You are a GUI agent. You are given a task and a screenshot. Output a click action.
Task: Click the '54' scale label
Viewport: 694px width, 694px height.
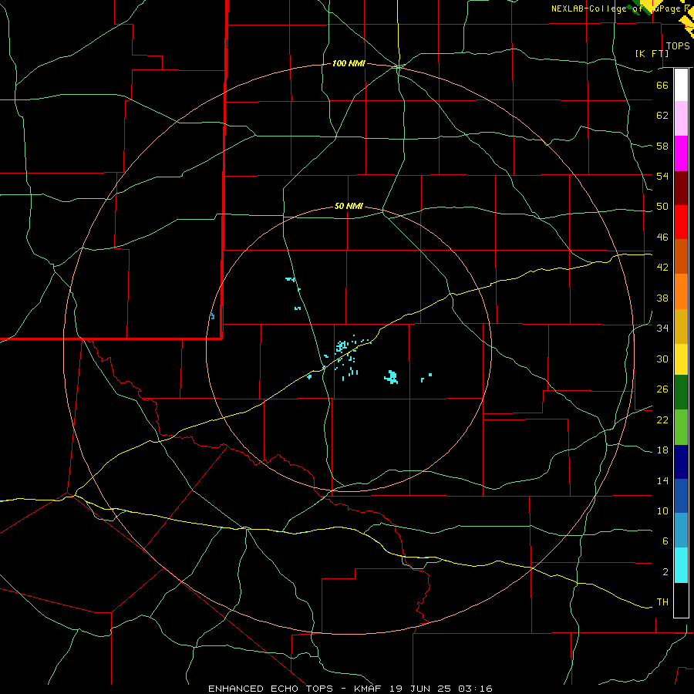(662, 176)
